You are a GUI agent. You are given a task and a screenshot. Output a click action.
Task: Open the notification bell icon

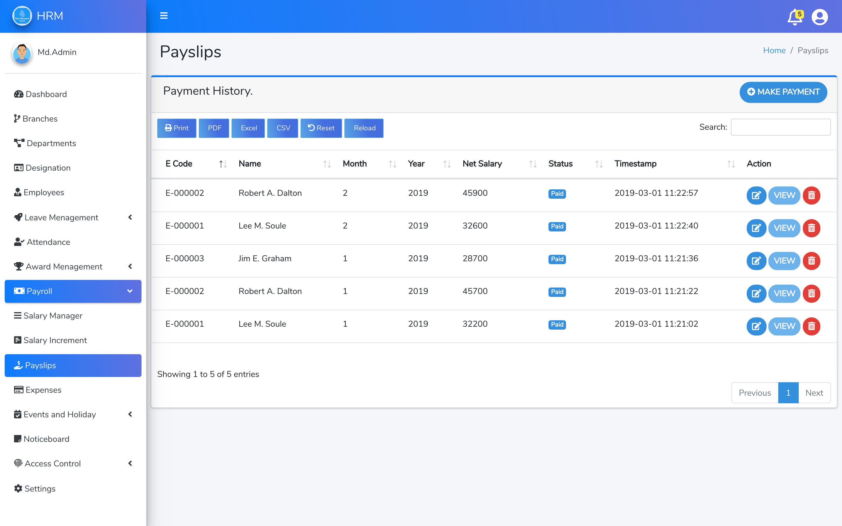tap(794, 18)
